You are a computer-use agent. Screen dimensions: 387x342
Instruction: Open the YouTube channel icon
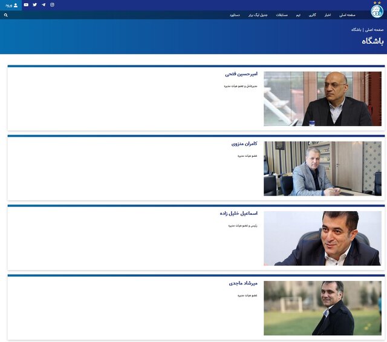pos(26,5)
